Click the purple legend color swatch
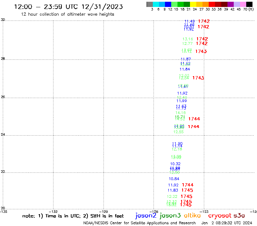The height and width of the screenshot is (226, 257). [230, 4]
